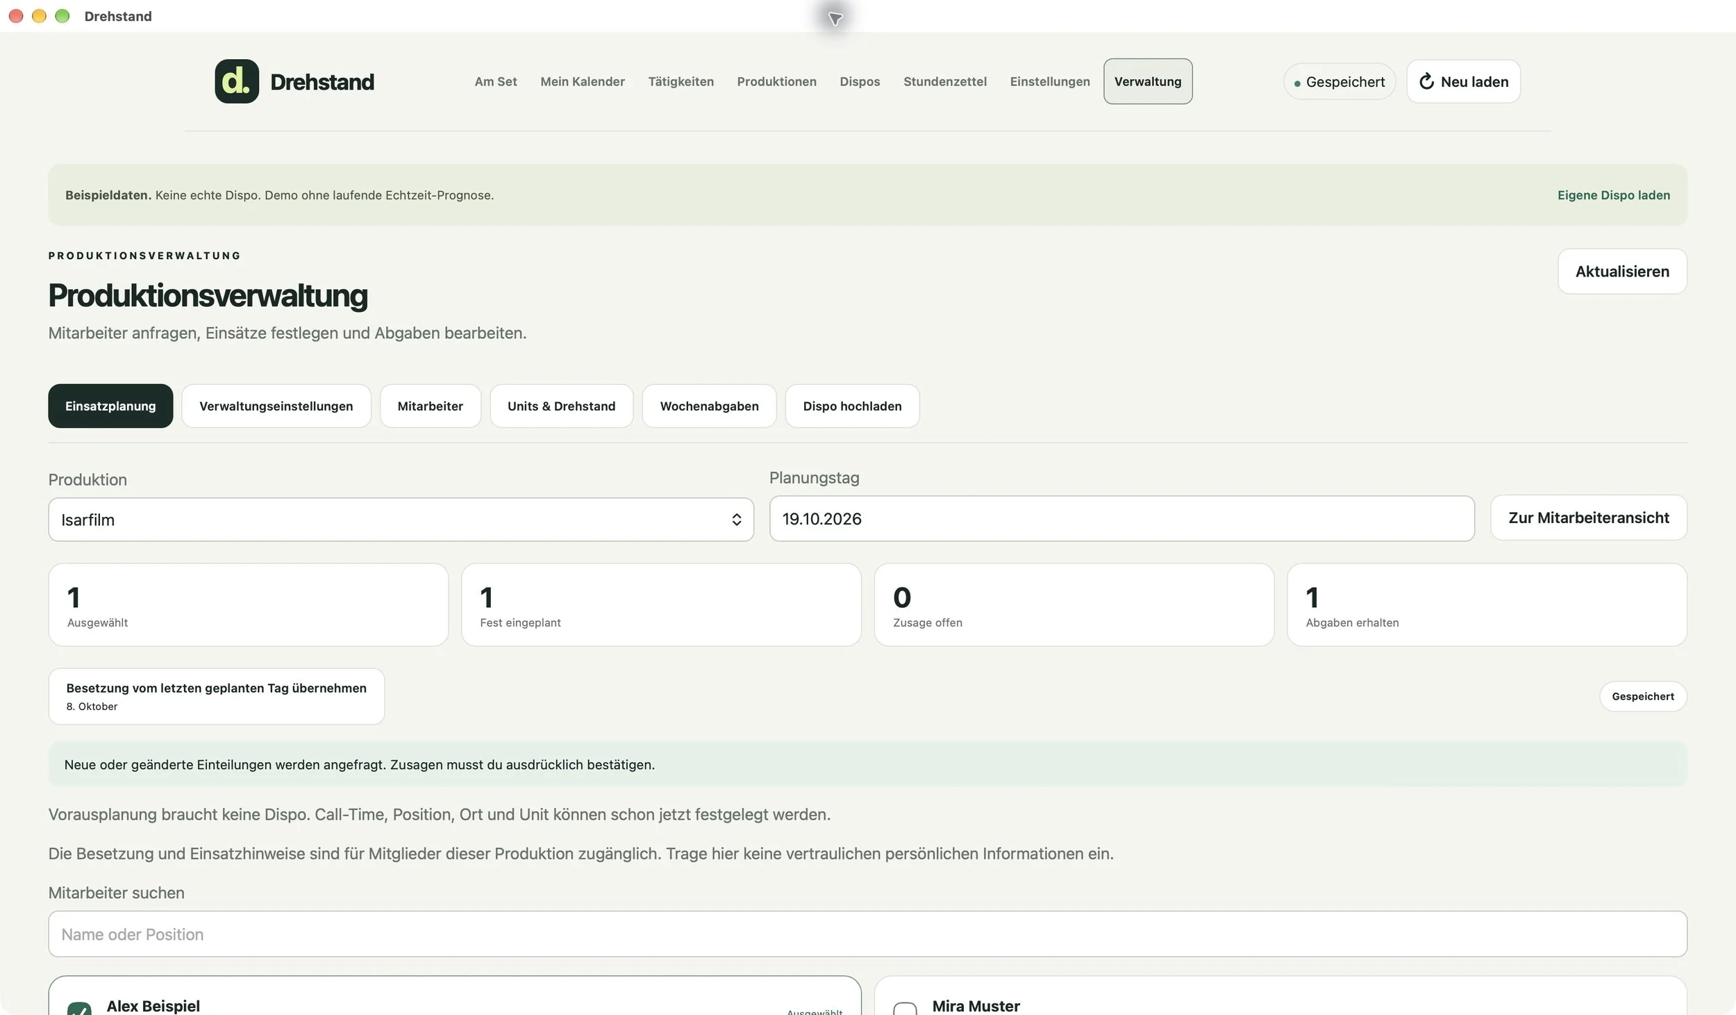Viewport: 1736px width, 1015px height.
Task: Open the Planungstag date field 19.10.2026
Action: click(1121, 518)
